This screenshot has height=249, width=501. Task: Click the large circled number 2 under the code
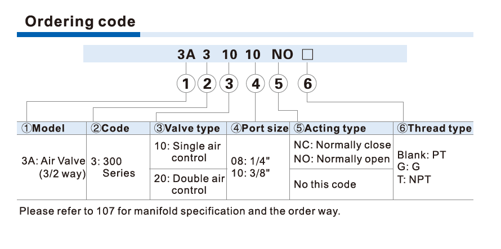pyautogui.click(x=207, y=84)
